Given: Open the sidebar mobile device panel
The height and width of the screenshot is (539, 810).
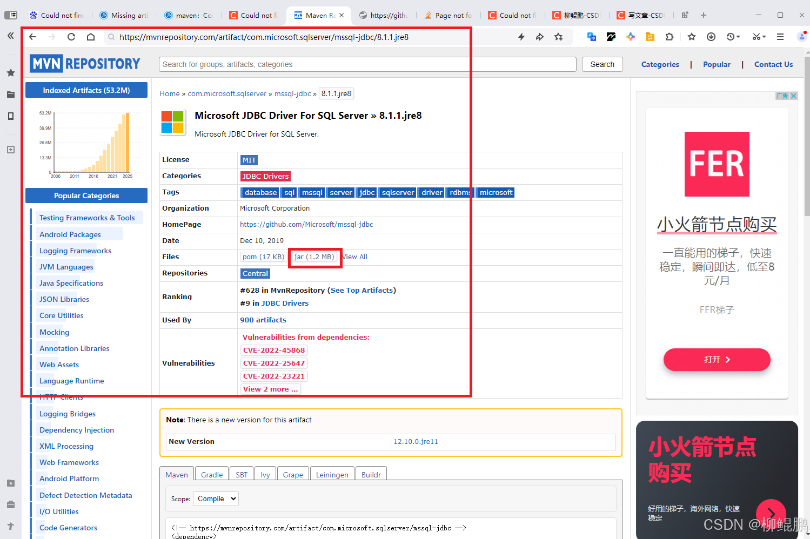Looking at the screenshot, I should [x=11, y=116].
